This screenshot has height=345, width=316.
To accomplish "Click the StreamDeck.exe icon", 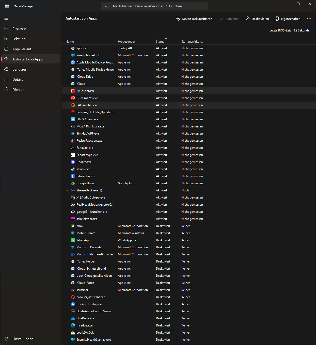I will [x=73, y=190].
